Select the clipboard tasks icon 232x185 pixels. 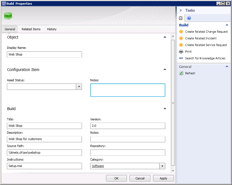click(181, 18)
